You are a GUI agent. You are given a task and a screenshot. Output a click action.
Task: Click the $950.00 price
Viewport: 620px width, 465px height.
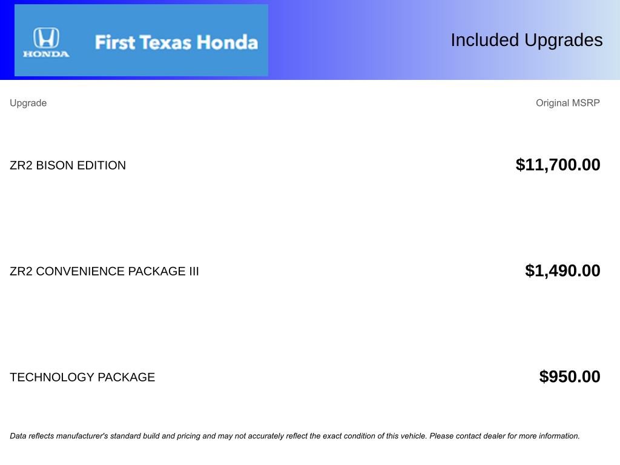(570, 377)
